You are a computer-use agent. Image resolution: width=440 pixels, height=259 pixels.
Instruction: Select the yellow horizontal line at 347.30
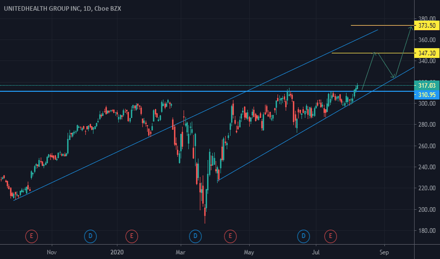click(372, 53)
